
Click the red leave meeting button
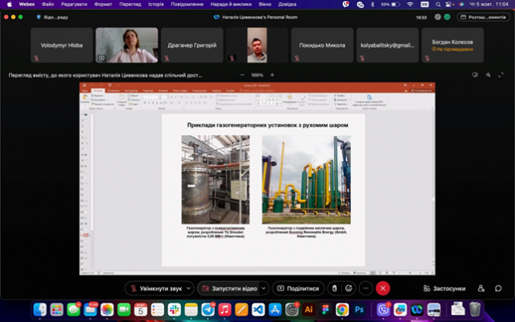pos(383,287)
